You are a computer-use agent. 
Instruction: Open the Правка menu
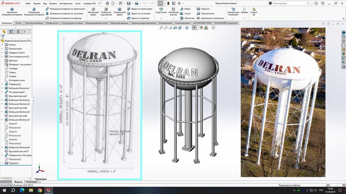tap(37, 3)
